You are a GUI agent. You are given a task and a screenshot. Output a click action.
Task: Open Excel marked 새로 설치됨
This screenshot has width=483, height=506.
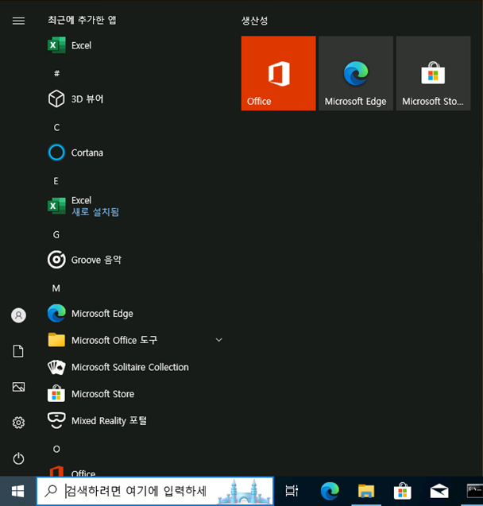135,206
